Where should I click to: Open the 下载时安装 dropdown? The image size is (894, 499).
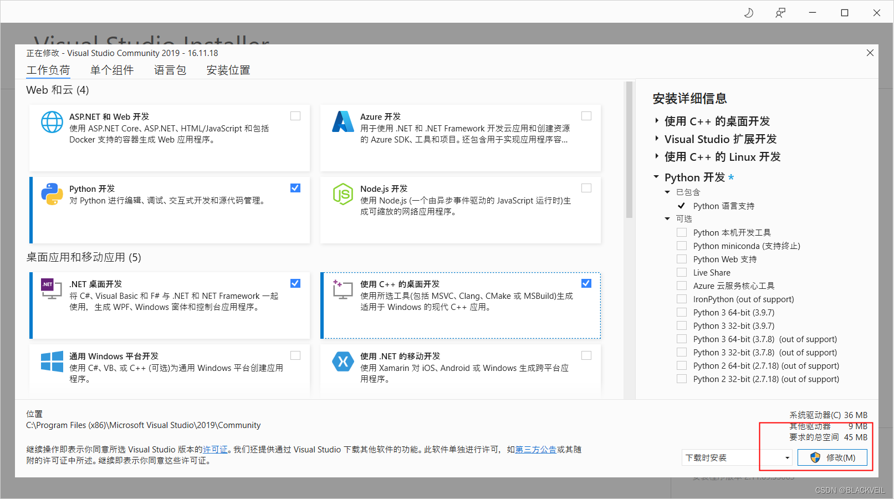(737, 457)
